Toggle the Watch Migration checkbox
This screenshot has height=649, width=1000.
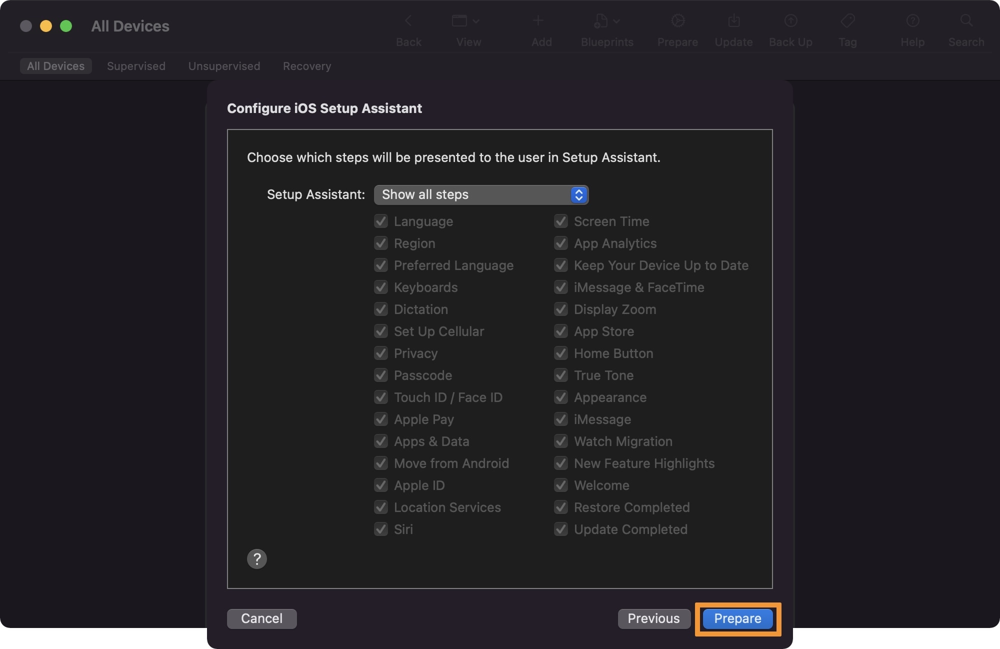(561, 441)
